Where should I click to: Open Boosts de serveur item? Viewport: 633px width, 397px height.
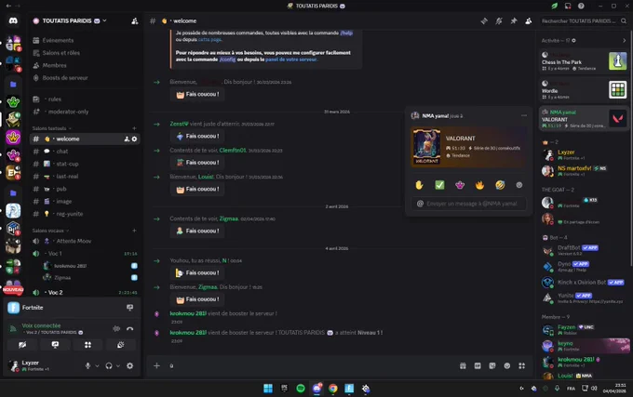tap(85, 78)
